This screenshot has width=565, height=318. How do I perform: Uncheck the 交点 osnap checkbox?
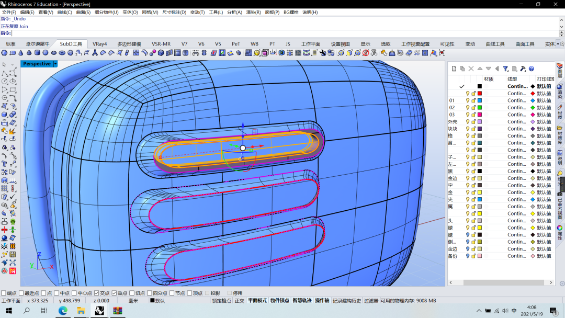97,293
